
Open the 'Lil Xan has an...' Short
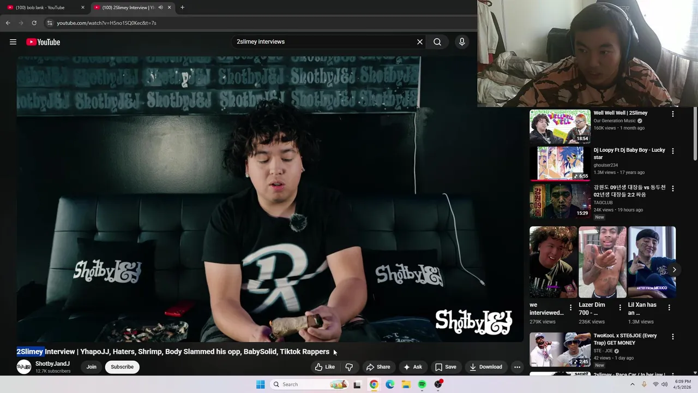(652, 262)
